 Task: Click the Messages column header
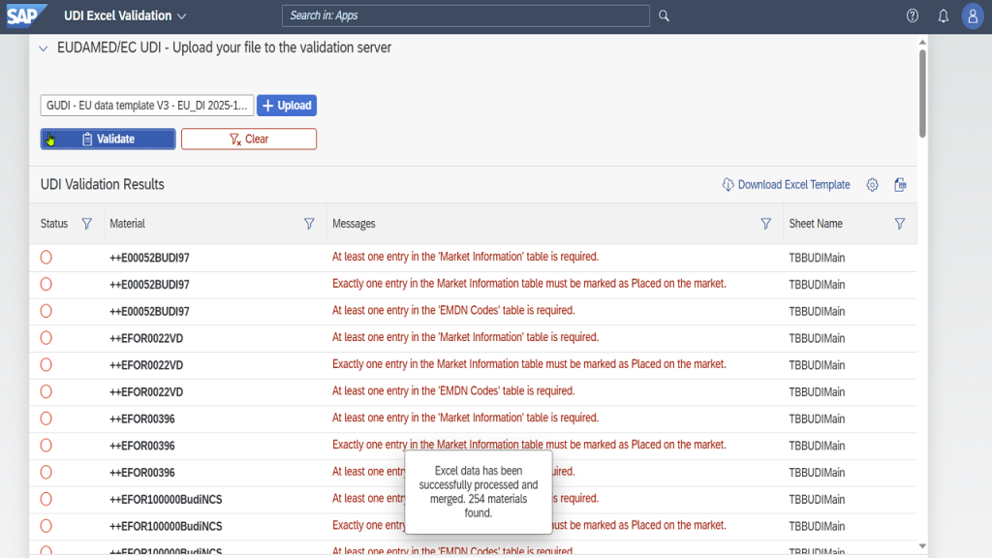pos(354,224)
